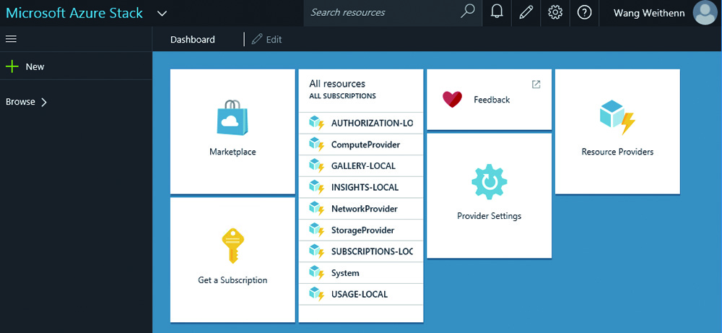722x333 pixels.
Task: Click the GALLERY-LOCAL resource icon
Action: click(x=317, y=166)
